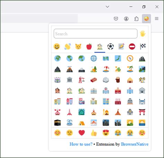
Task: Pick the red post office emoji
Action: 118,91
